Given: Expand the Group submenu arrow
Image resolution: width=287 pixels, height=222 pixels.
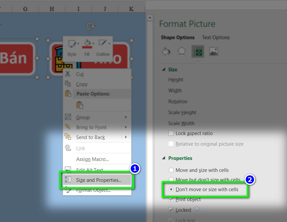Looking at the screenshot, I should (x=126, y=117).
